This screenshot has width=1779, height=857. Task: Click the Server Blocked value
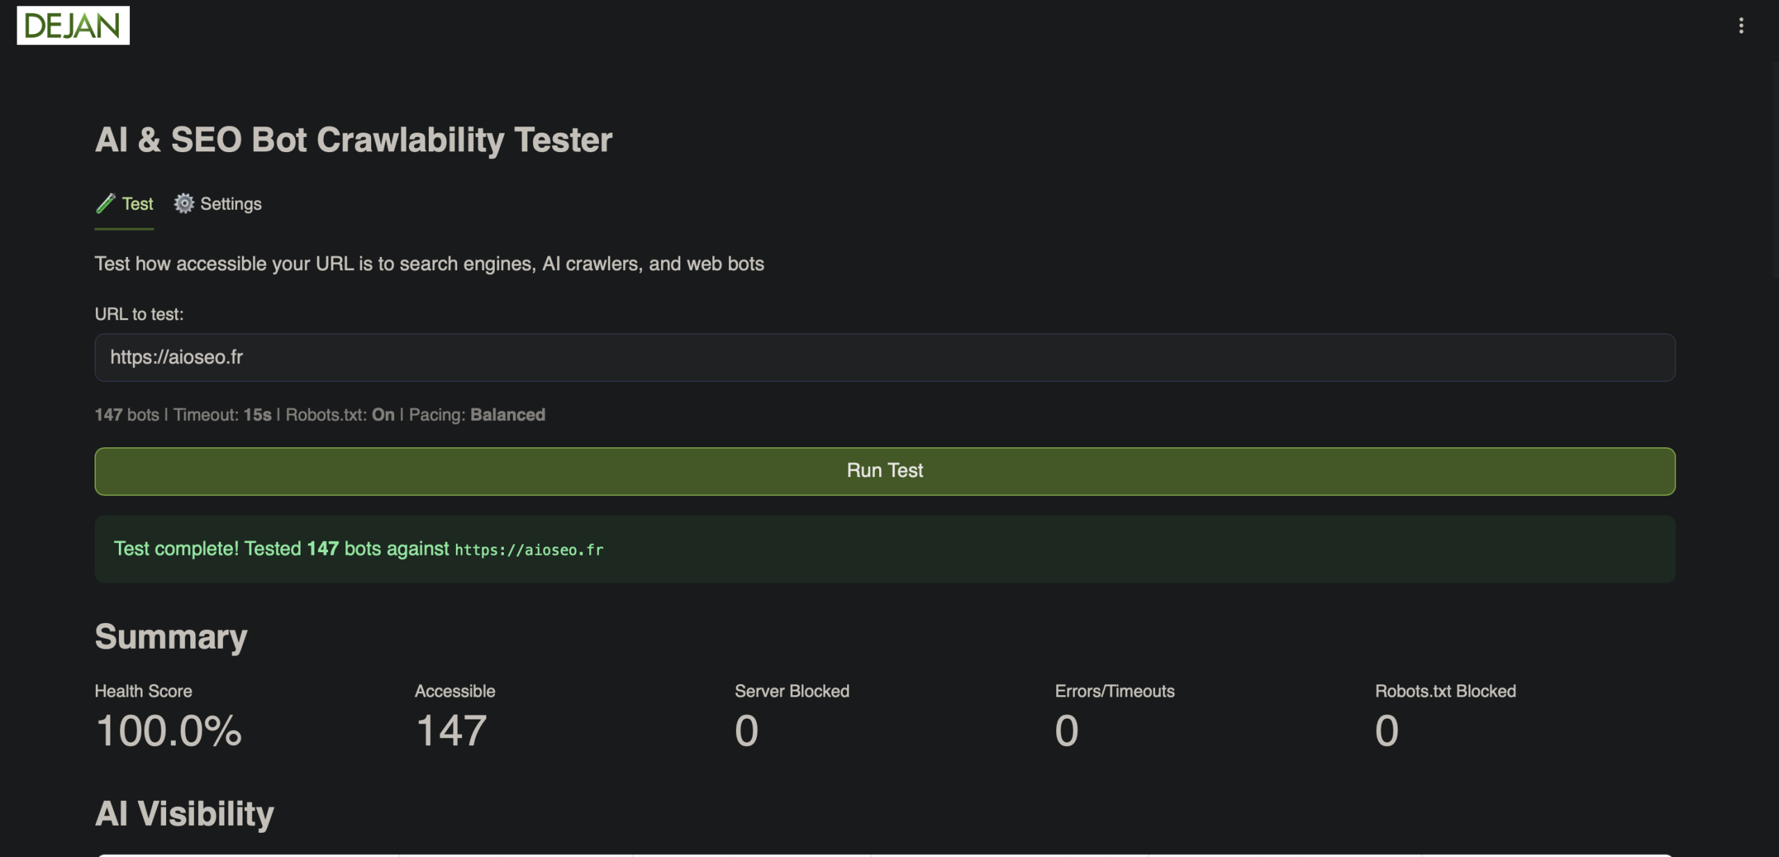click(x=746, y=731)
